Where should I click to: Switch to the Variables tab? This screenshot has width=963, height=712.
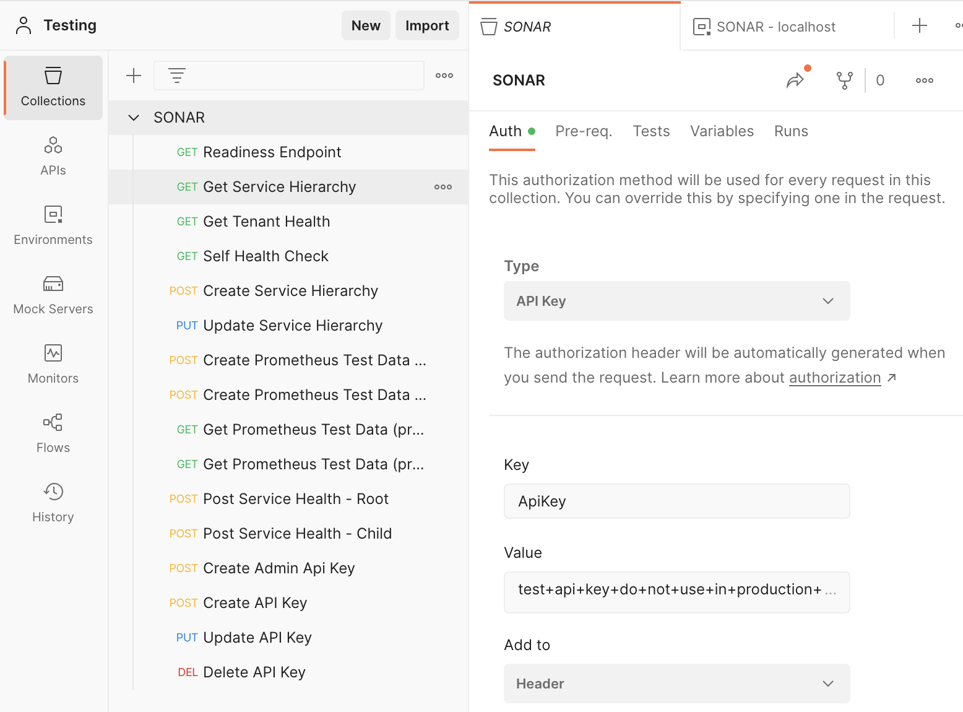[x=722, y=131]
